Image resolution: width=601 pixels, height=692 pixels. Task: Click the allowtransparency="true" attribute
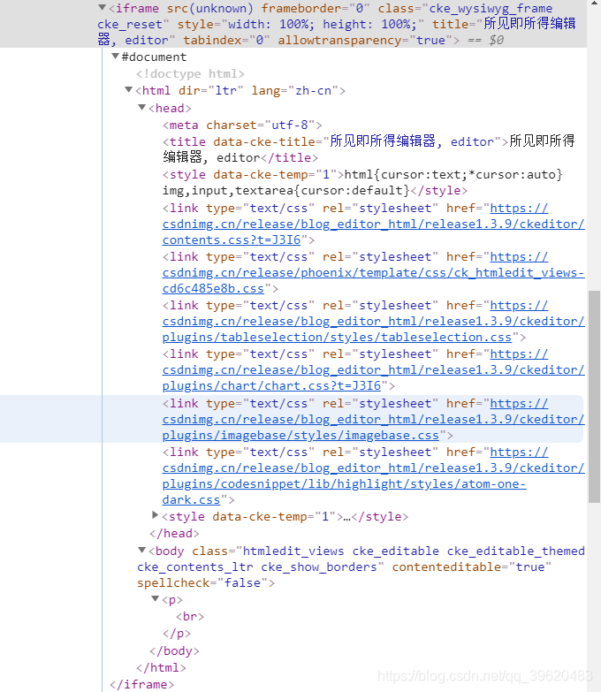(x=365, y=40)
